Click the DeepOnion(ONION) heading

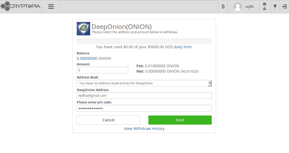[x=122, y=27]
